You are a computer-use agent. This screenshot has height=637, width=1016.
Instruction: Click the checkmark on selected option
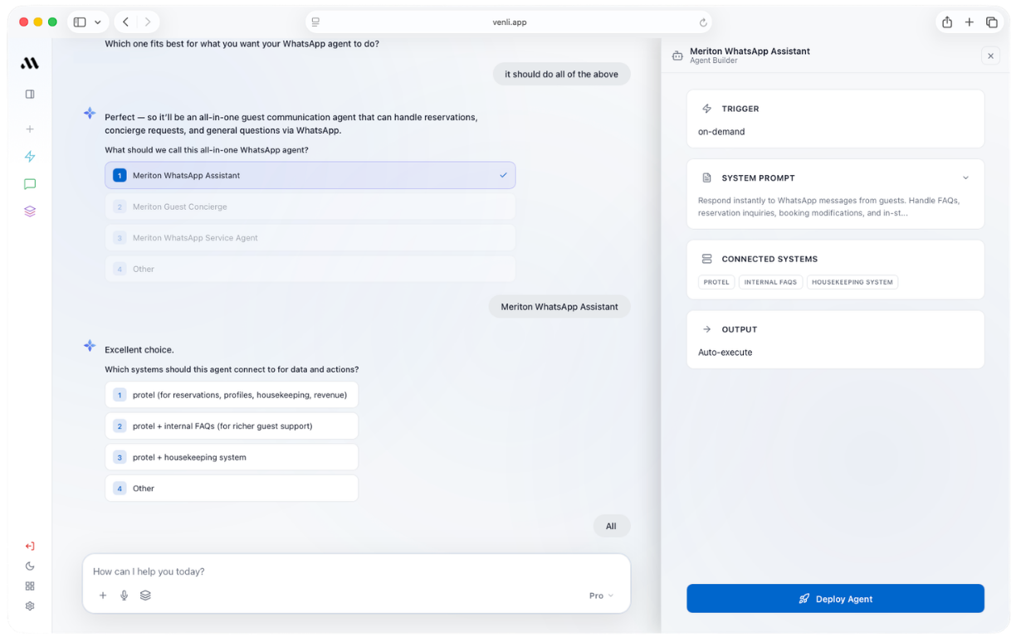click(x=503, y=176)
